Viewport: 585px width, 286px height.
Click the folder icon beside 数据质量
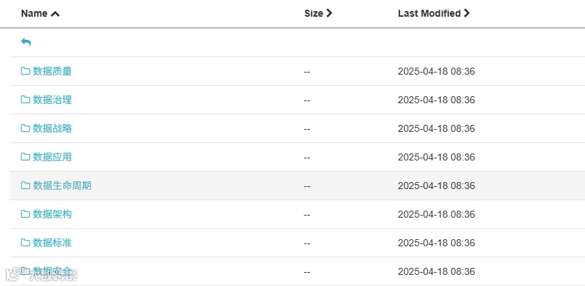(26, 71)
